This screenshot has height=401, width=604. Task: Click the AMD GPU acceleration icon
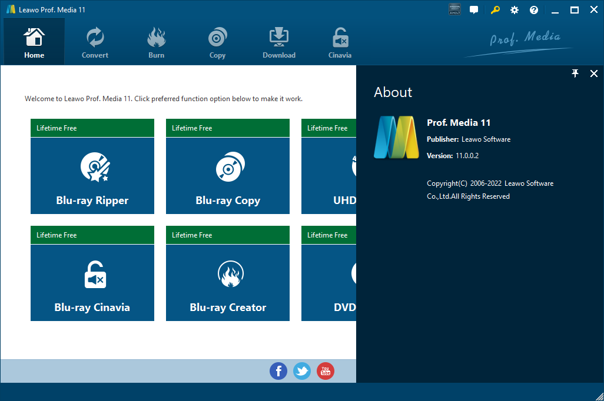[x=454, y=9]
